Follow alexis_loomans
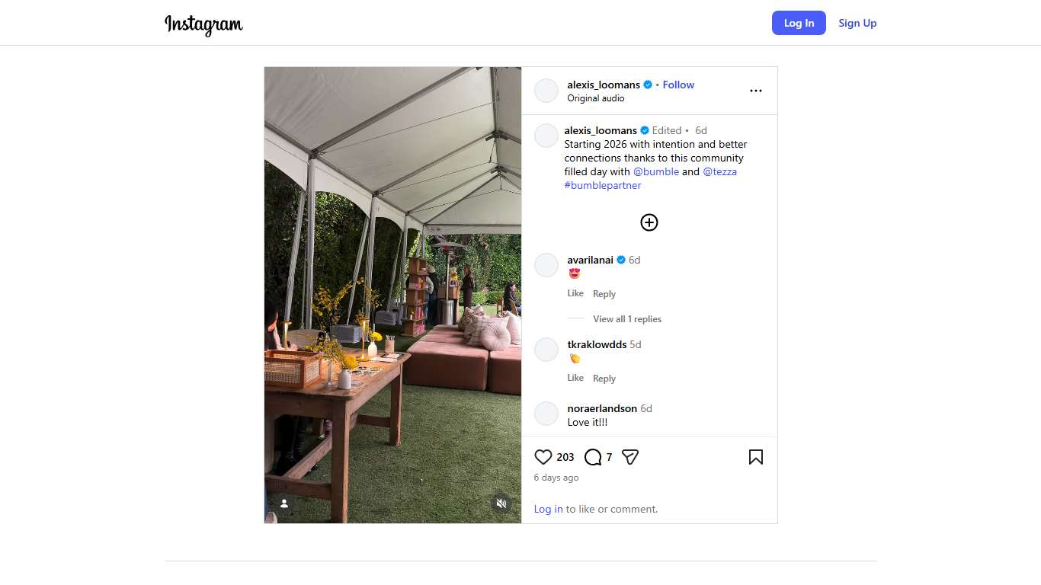Screen dimensions: 1041x585 click(x=678, y=85)
